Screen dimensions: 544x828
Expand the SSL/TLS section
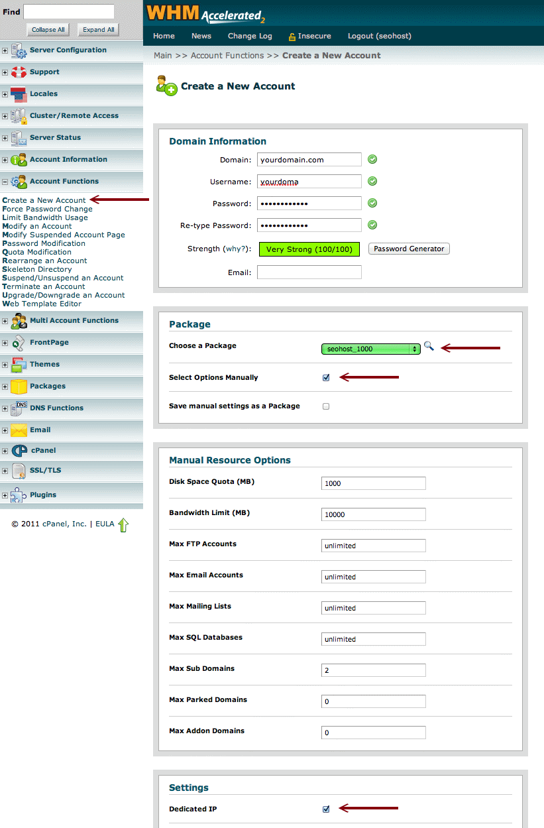(x=5, y=471)
